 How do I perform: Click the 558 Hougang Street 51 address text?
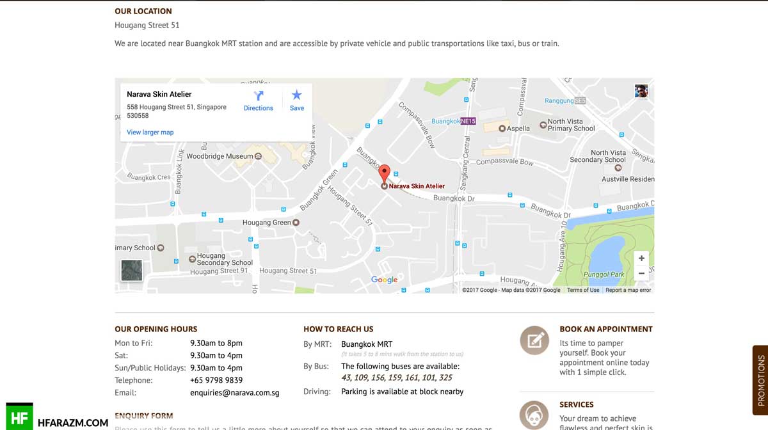[177, 111]
